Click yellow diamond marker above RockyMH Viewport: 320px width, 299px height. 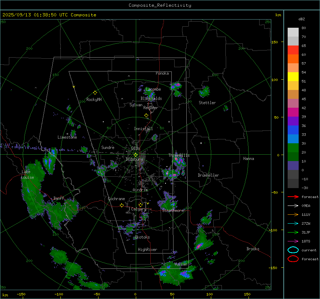(x=95, y=93)
